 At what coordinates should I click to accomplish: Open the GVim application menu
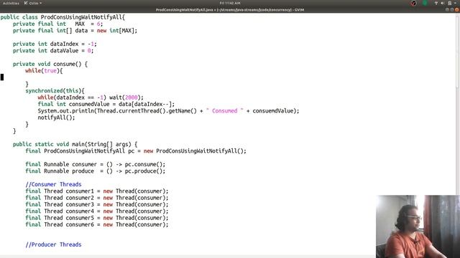pos(33,3)
